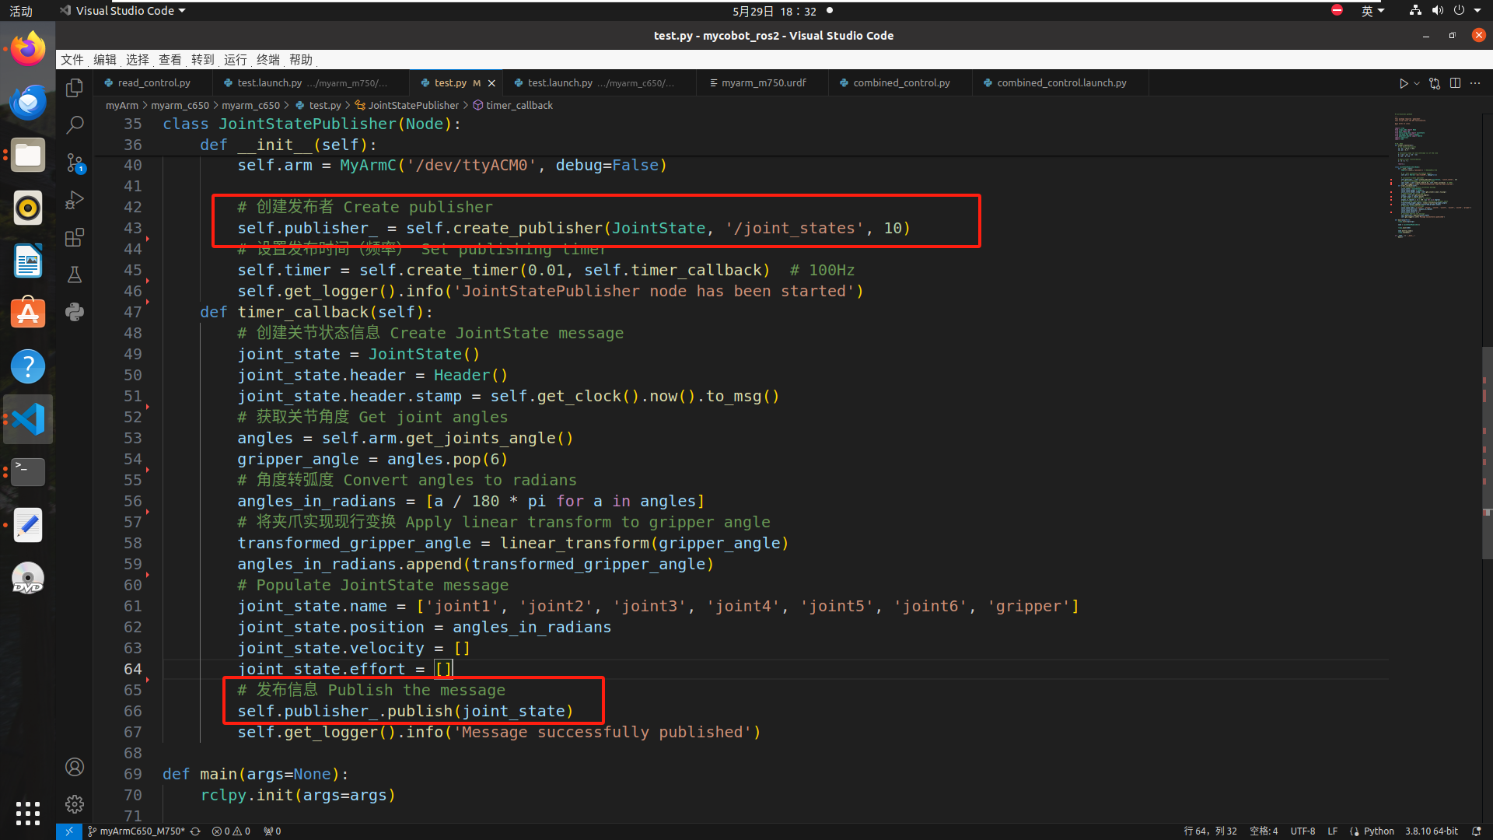This screenshot has width=1493, height=840.
Task: Switch to the read_control.py tab
Action: (x=153, y=83)
